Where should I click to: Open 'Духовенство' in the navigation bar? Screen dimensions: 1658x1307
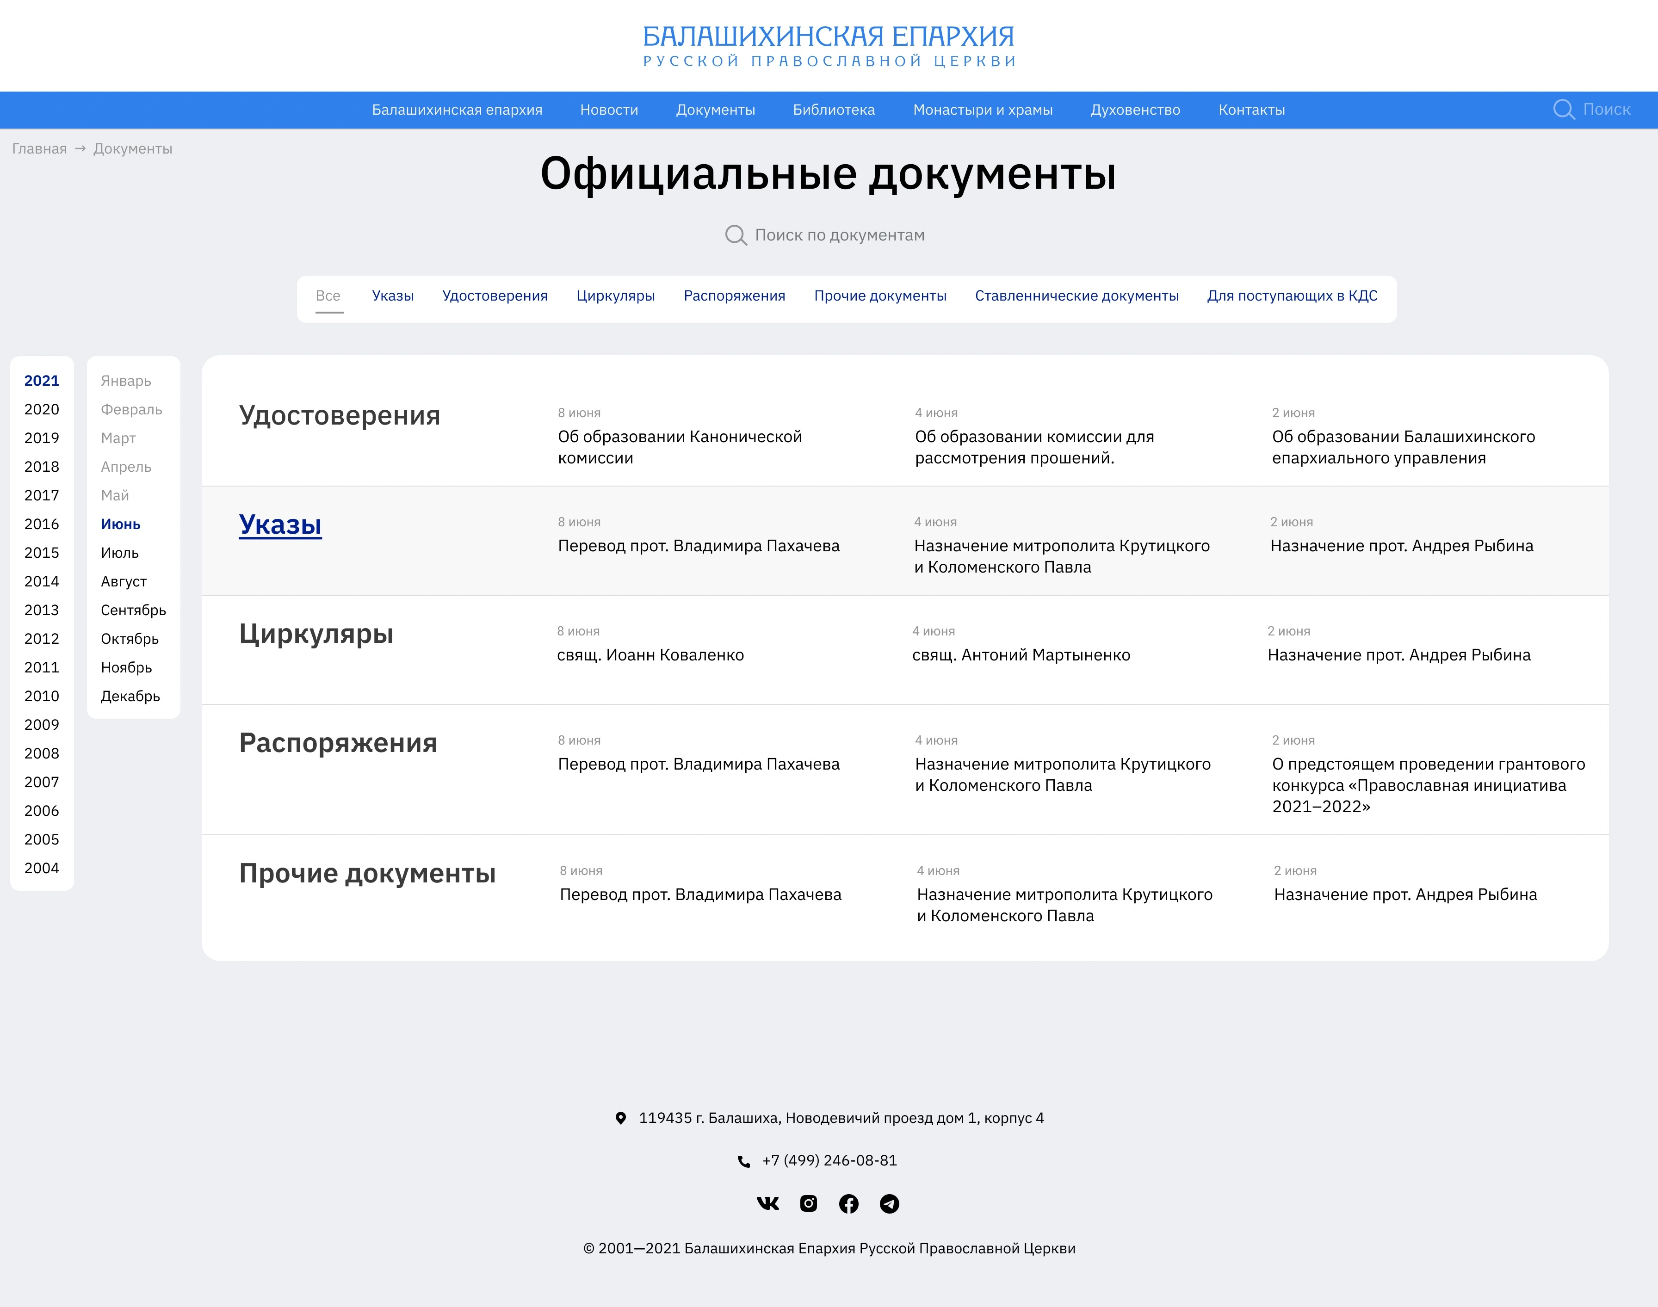pyautogui.click(x=1135, y=110)
